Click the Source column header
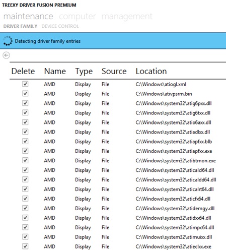 114,71
